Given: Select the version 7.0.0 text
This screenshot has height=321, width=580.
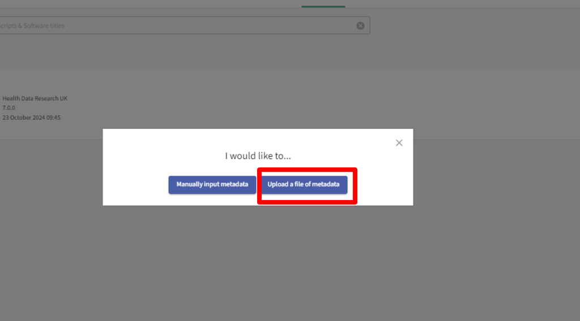Looking at the screenshot, I should pos(9,108).
